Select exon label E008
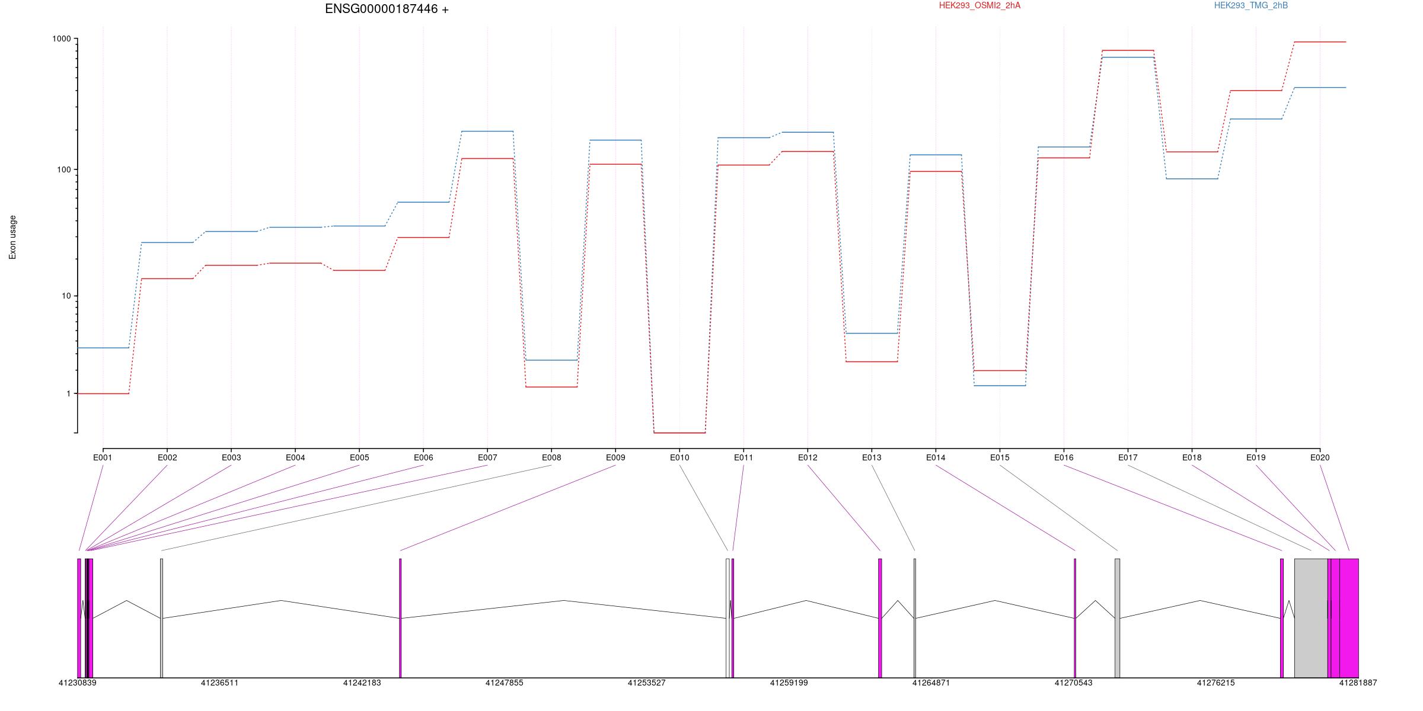The image size is (1423, 711). coord(551,457)
